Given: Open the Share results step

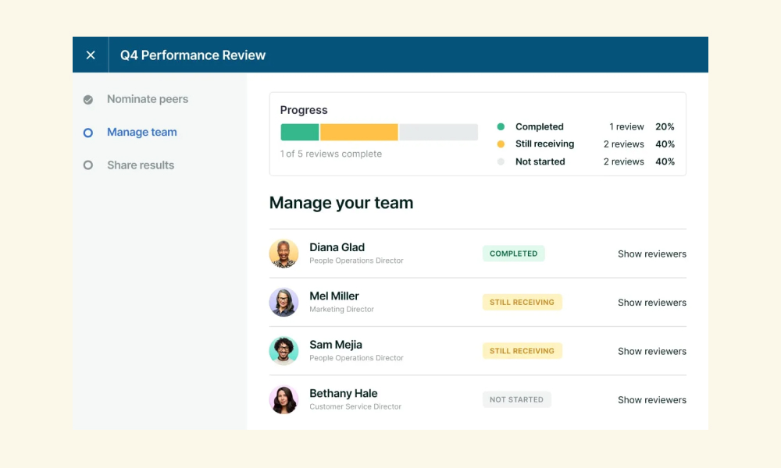Looking at the screenshot, I should click(141, 165).
